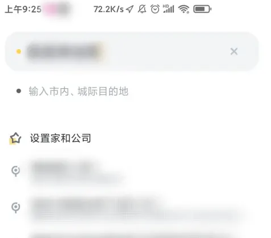Tap the alarm clock status icon
The height and width of the screenshot is (238, 271).
pos(155,9)
